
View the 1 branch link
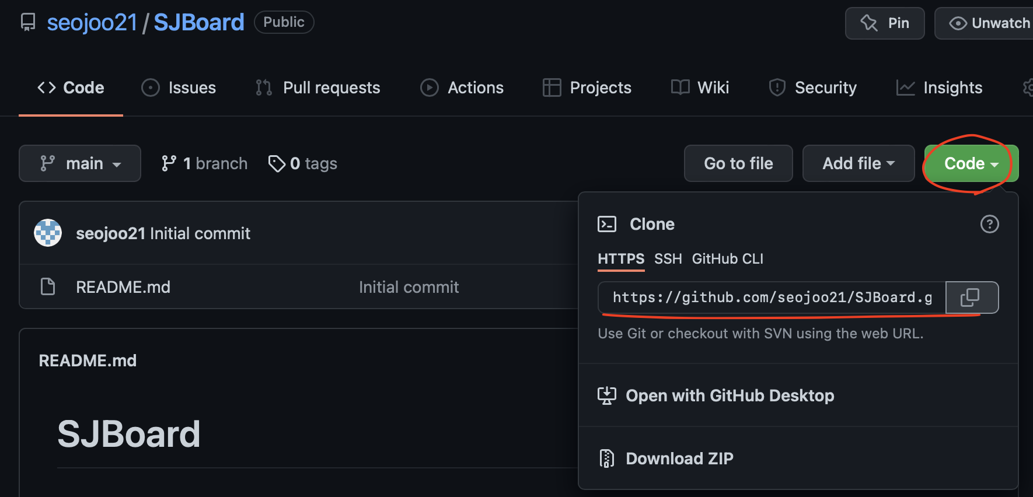pyautogui.click(x=204, y=163)
